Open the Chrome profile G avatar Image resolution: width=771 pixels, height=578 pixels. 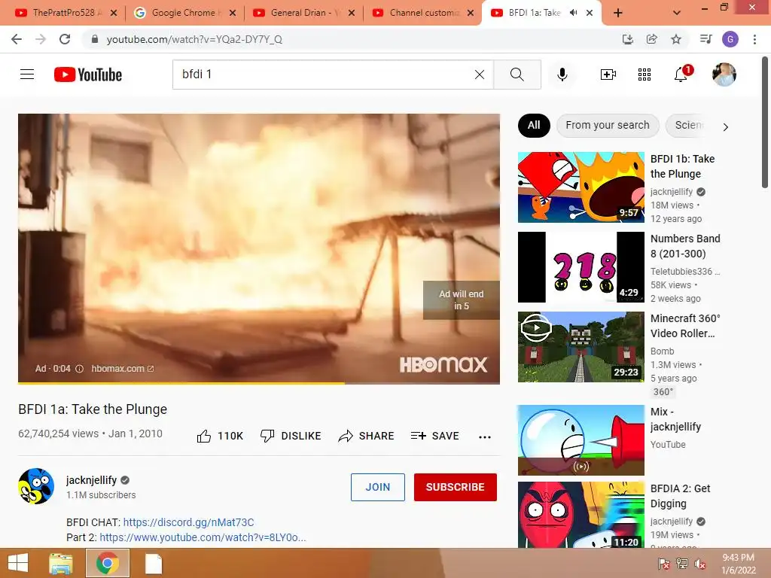tap(730, 39)
